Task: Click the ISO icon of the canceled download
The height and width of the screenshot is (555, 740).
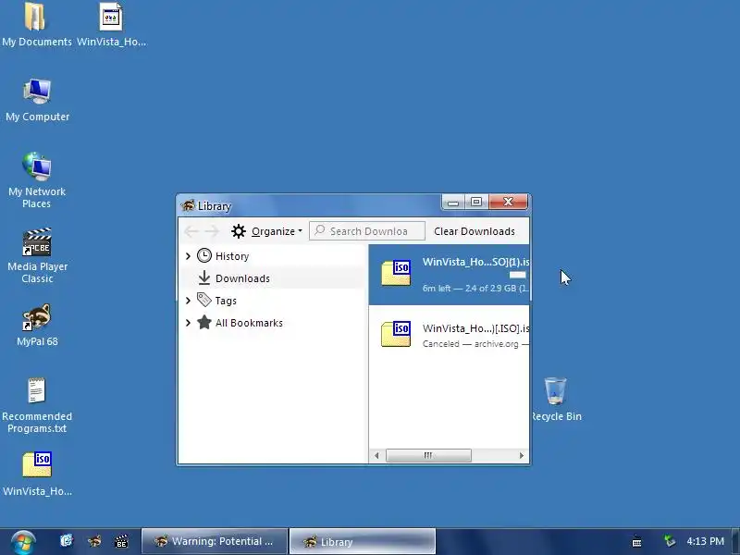Action: click(x=396, y=334)
